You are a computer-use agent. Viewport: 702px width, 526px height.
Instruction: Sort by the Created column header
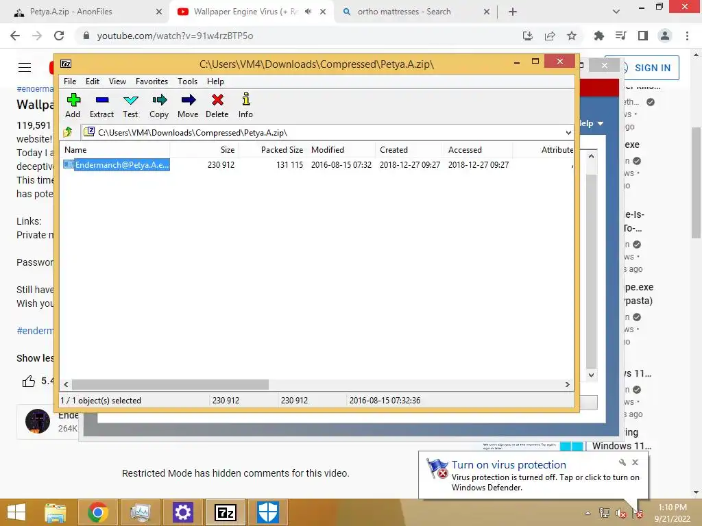[410, 150]
